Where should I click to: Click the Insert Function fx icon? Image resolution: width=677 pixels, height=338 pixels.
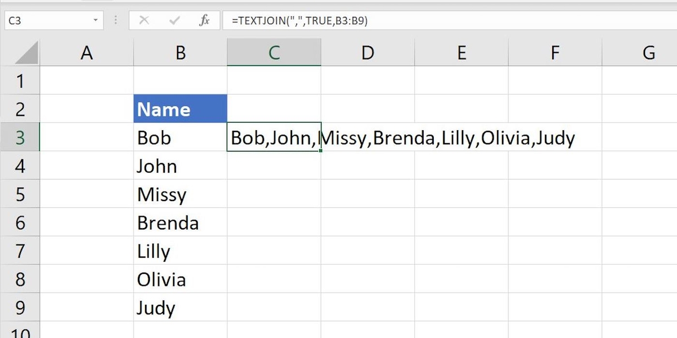point(204,21)
